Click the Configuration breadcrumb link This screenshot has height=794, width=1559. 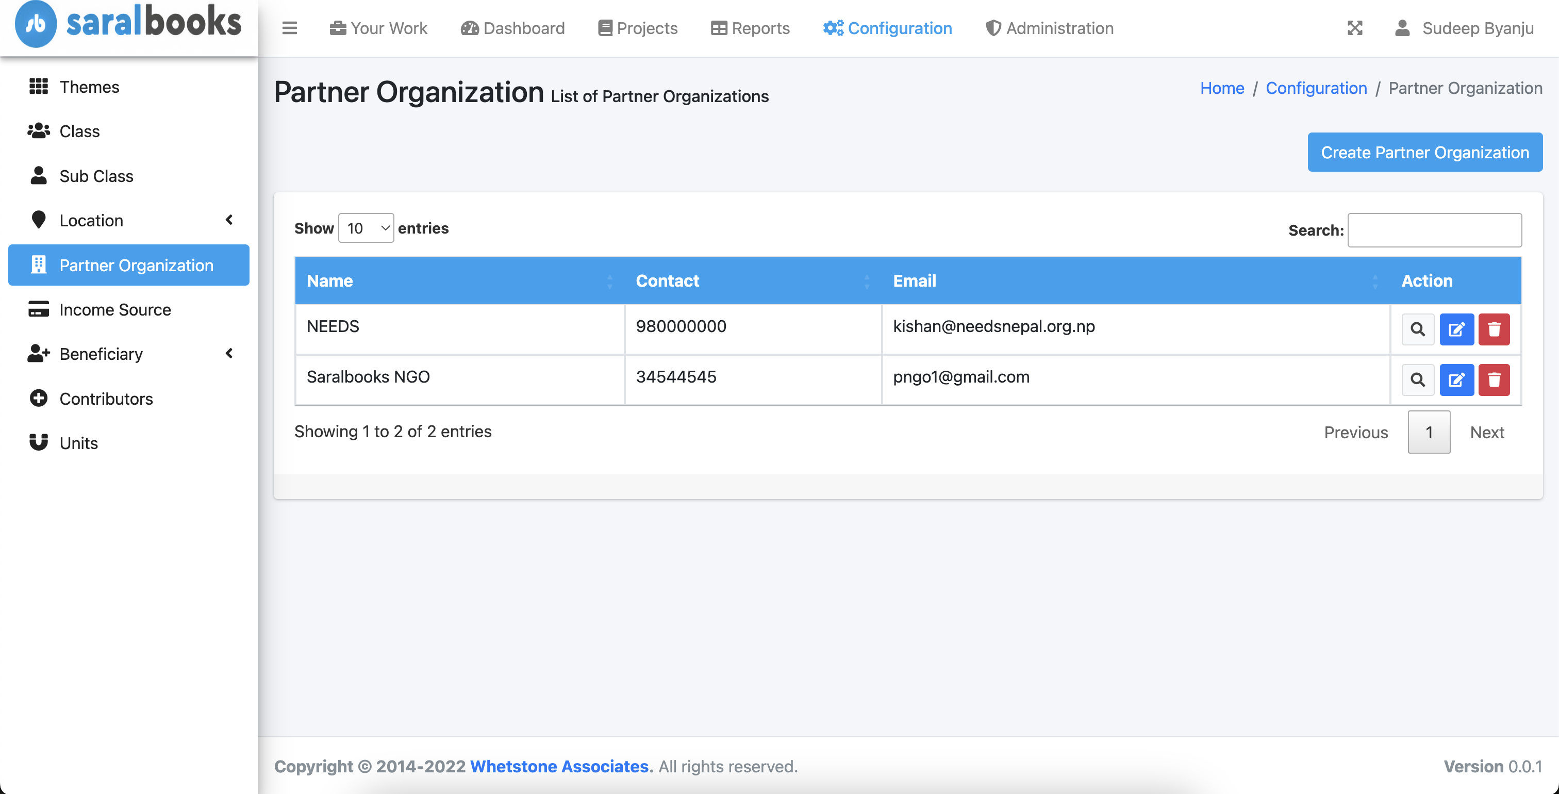coord(1316,88)
